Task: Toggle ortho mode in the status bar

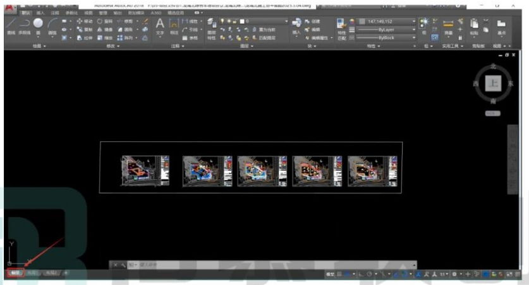Action: pos(361,274)
